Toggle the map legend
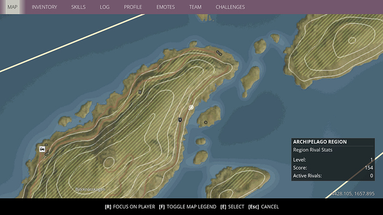The height and width of the screenshot is (215, 383). (x=188, y=207)
